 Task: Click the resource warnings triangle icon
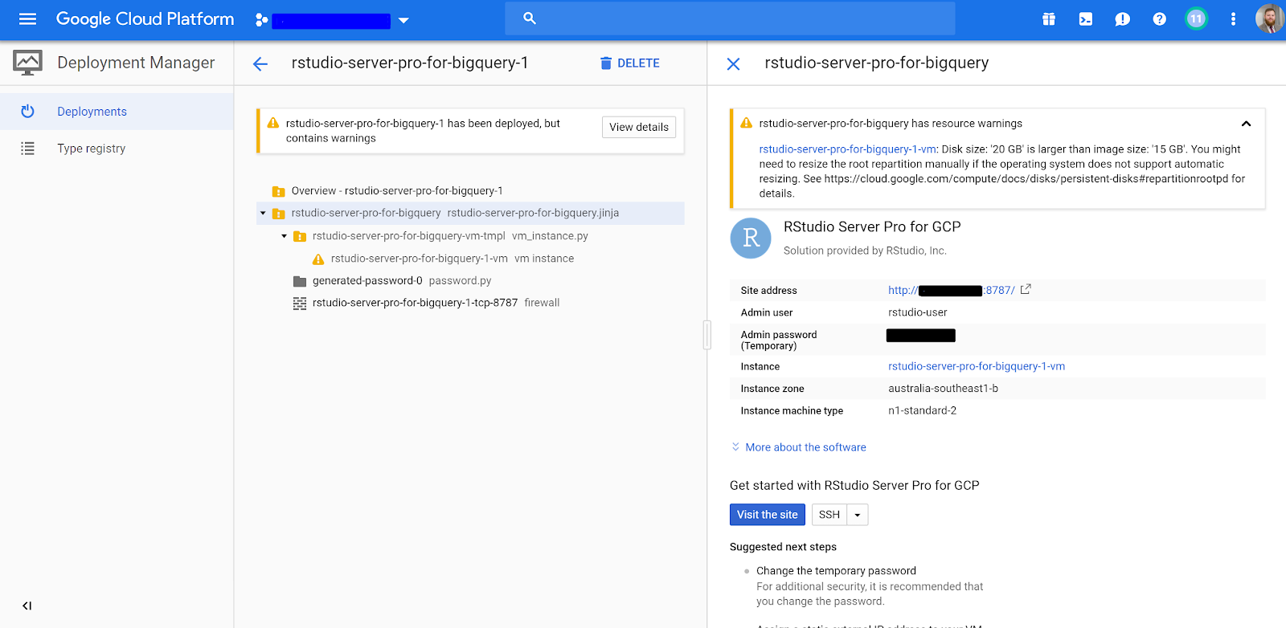(x=746, y=123)
